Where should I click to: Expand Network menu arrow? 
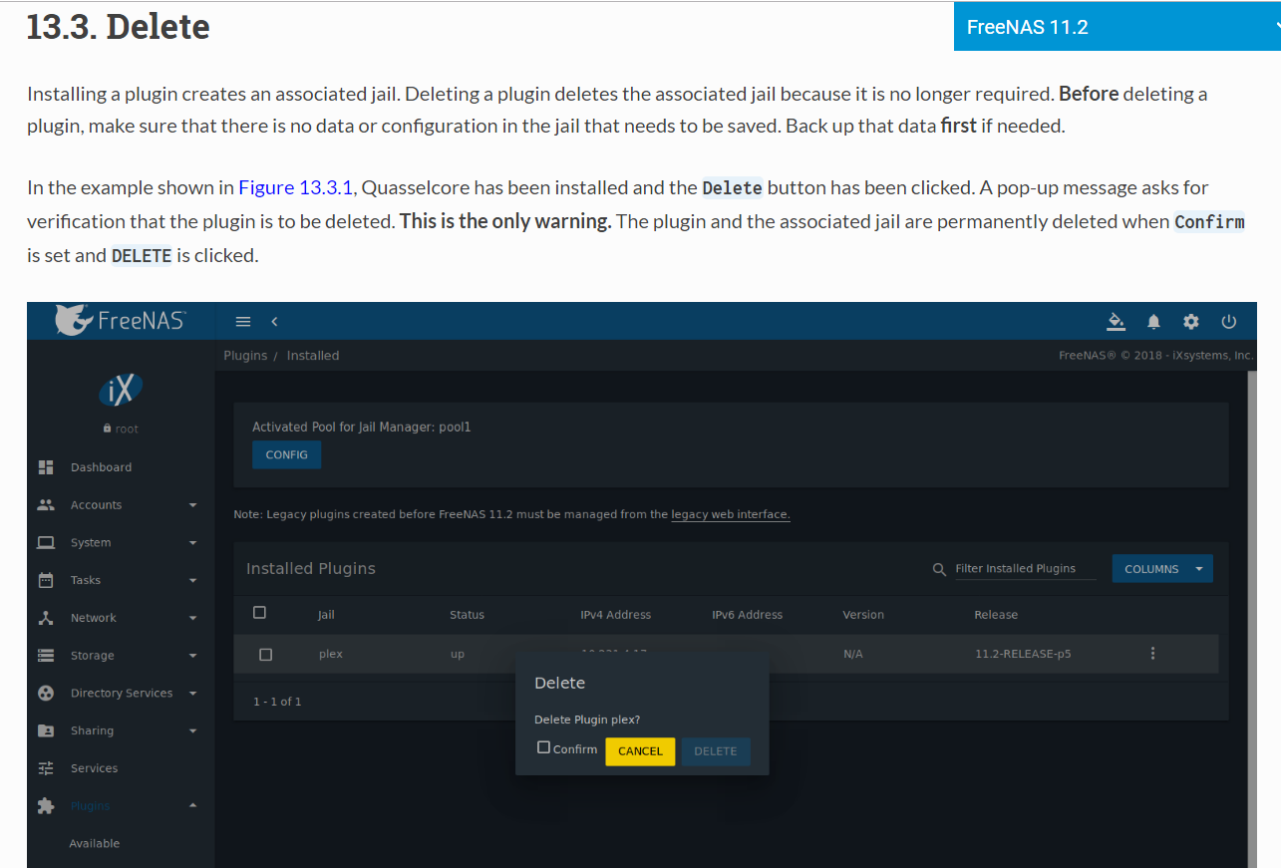192,618
